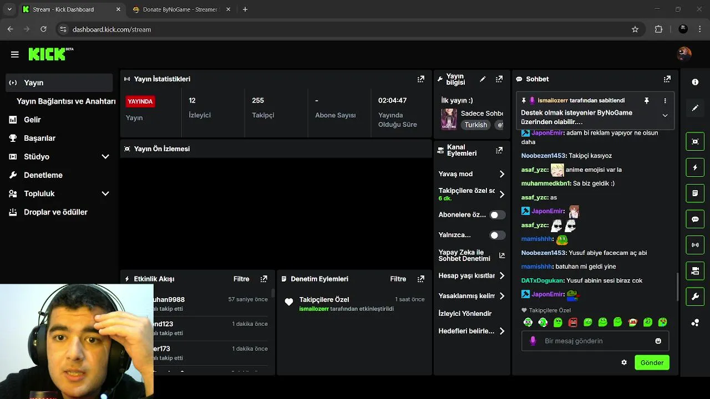Pop out the Denetim Eylemleri panel
710x399 pixels.
pos(421,279)
